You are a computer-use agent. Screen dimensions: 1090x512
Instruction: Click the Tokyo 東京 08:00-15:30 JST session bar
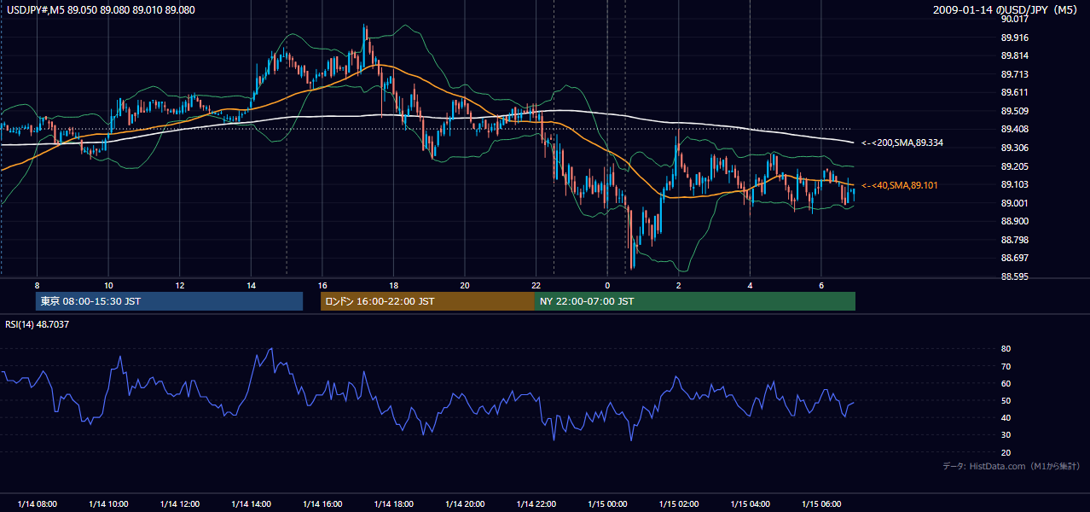(x=170, y=301)
